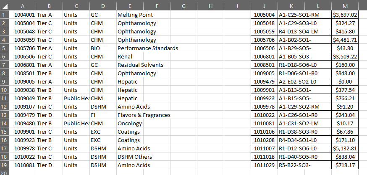Viewport: 367px width, 175px height.
Task: Click cell with $324.27
Action: point(345,23)
